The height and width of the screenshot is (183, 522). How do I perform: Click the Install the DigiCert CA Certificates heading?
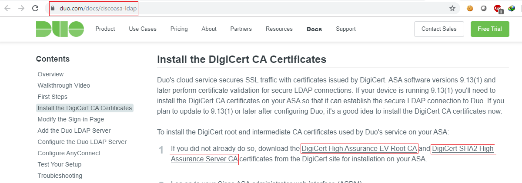pyautogui.click(x=241, y=59)
